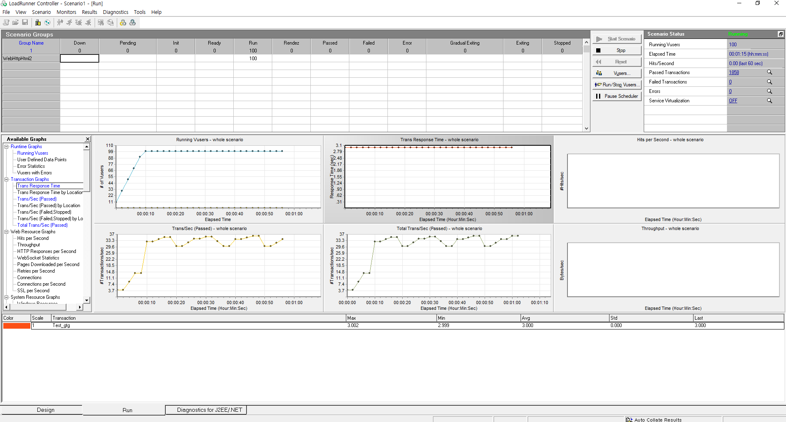Click magnifier next to Service Virtualization

[x=770, y=101]
